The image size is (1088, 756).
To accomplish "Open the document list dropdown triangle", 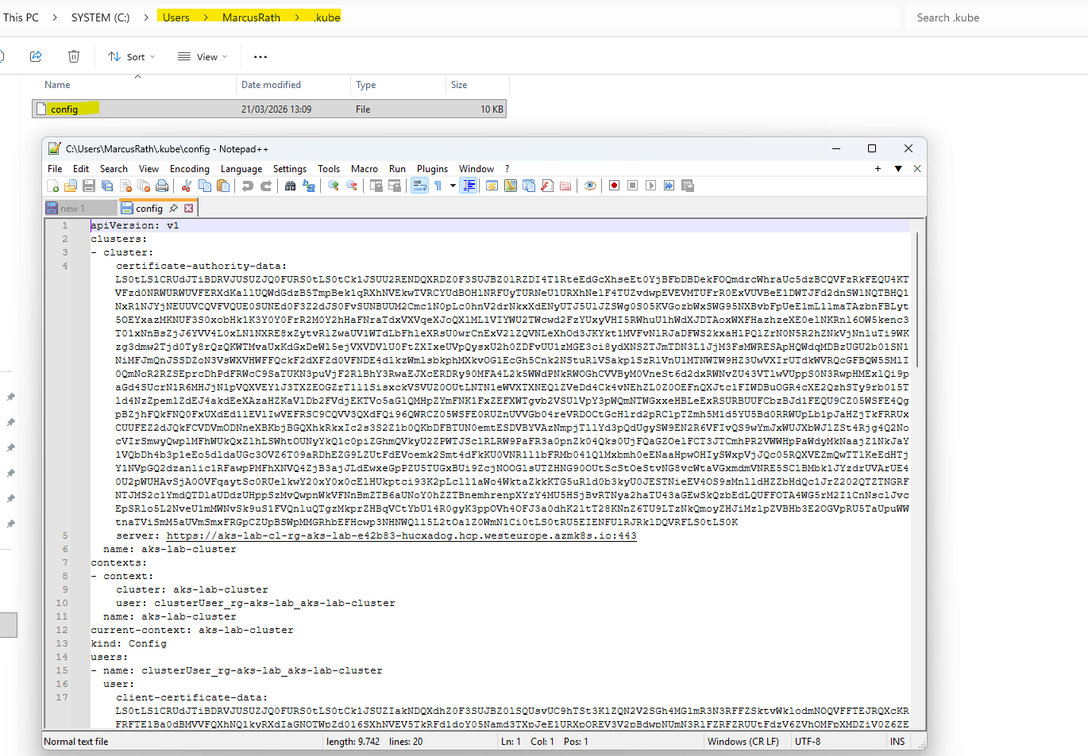I will tap(898, 169).
